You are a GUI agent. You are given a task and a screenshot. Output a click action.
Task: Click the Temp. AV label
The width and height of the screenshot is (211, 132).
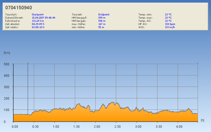point(145,21)
